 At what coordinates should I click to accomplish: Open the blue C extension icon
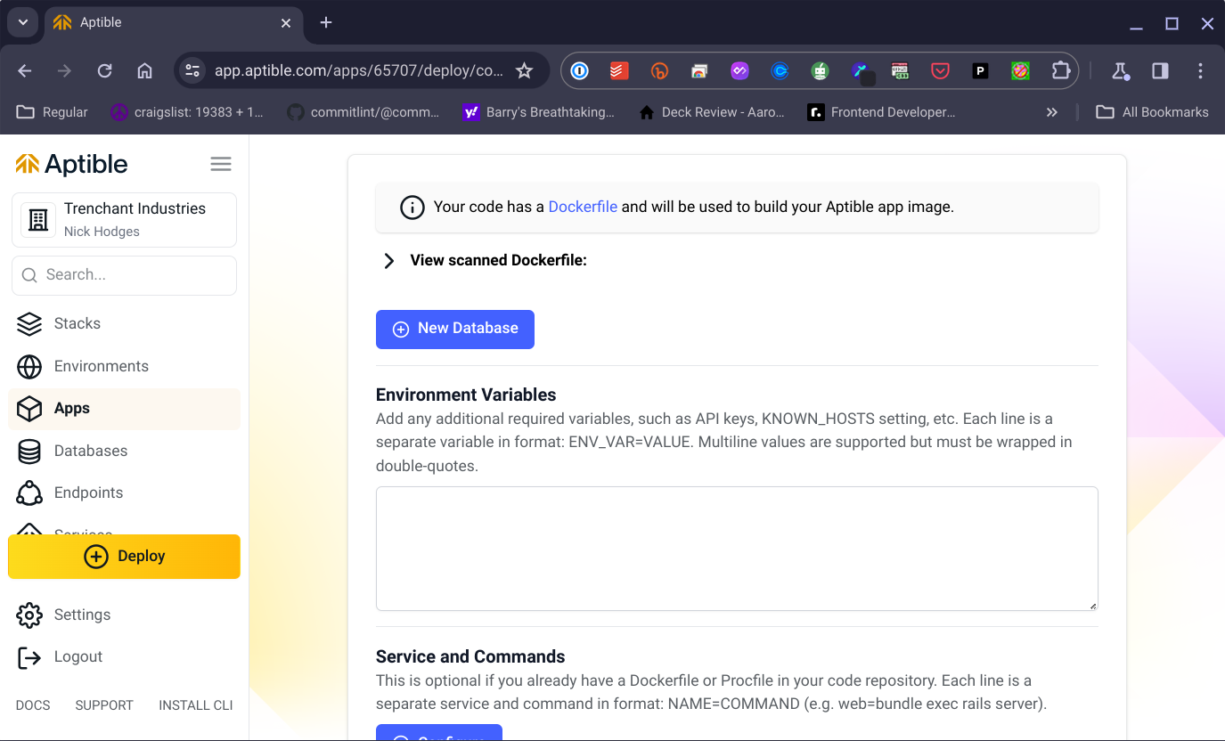[x=780, y=71]
